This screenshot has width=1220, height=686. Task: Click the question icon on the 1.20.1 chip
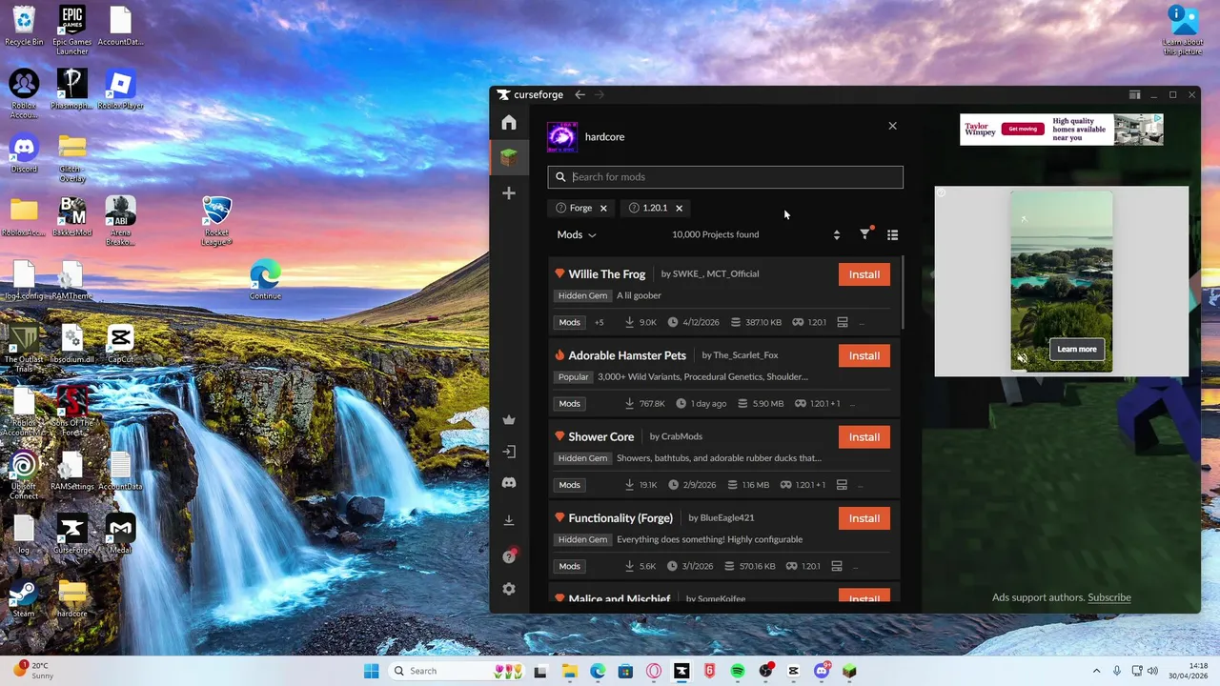tap(634, 208)
